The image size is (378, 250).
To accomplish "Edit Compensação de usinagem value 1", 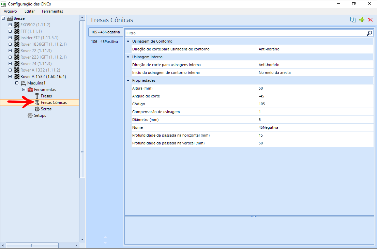I will tap(315, 112).
